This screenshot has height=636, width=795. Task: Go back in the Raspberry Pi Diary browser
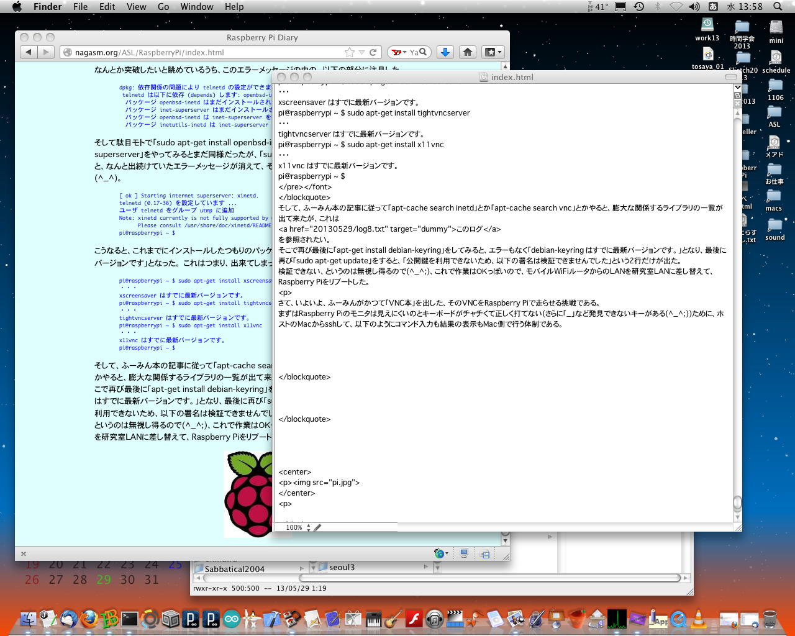pos(29,52)
